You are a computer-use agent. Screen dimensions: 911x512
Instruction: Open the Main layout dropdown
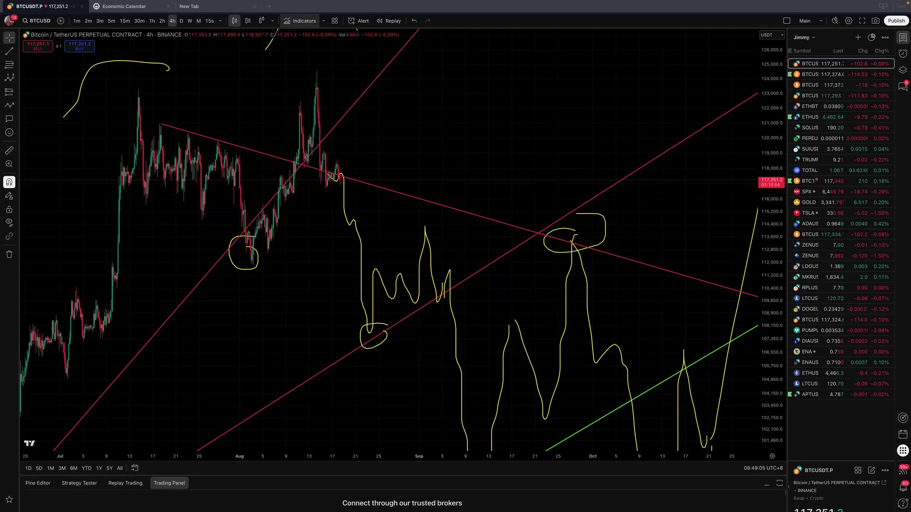(x=810, y=21)
